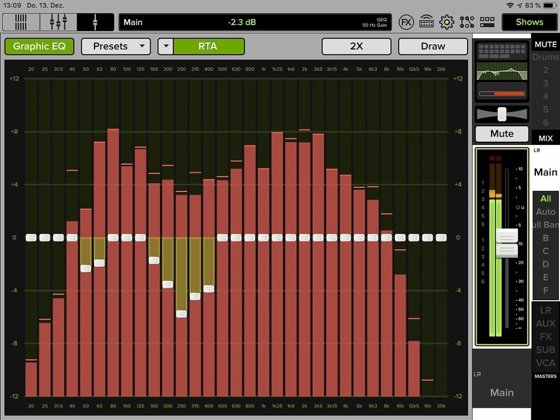Viewport: 560px width, 420px height.
Task: Open the Presets dropdown
Action: click(x=116, y=46)
